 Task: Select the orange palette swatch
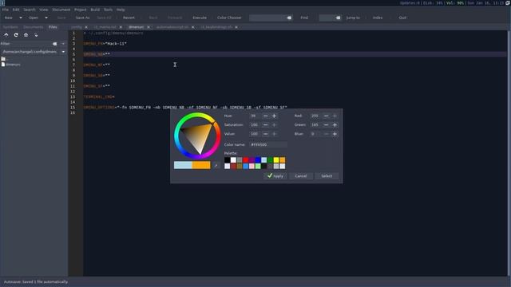click(x=282, y=159)
